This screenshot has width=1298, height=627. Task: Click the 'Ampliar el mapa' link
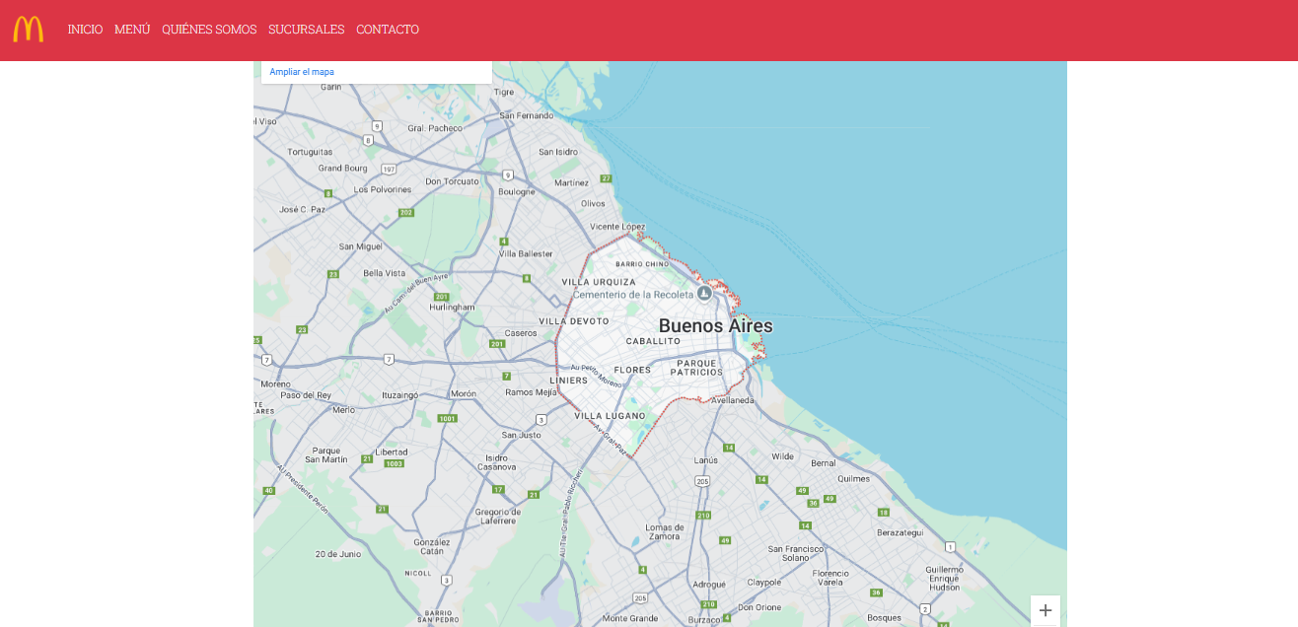coord(302,72)
